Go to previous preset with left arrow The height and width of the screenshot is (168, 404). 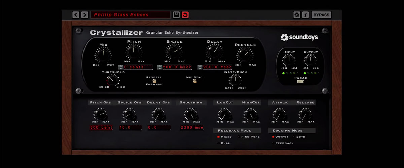(x=76, y=15)
